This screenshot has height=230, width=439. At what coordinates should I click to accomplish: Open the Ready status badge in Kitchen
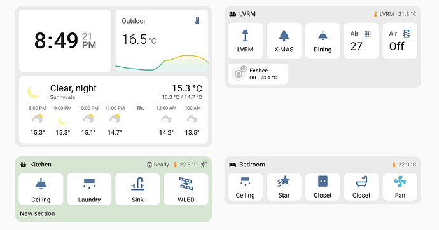(x=158, y=165)
